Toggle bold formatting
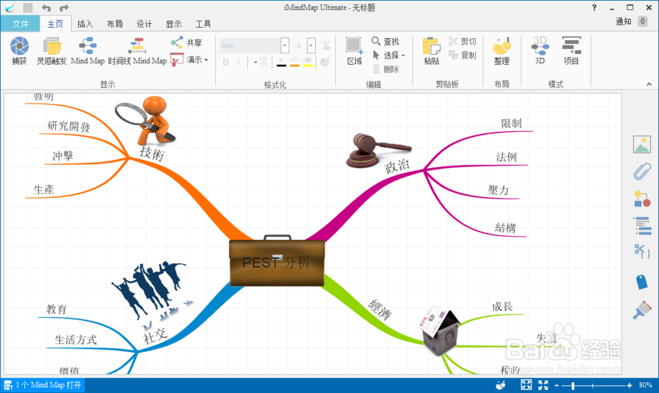The width and height of the screenshot is (659, 393). [225, 62]
